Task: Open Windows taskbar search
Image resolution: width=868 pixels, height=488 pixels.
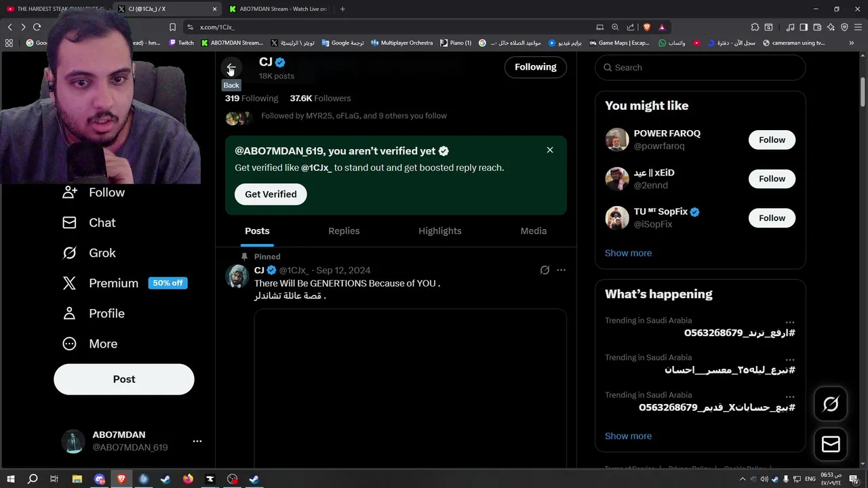Action: (33, 479)
